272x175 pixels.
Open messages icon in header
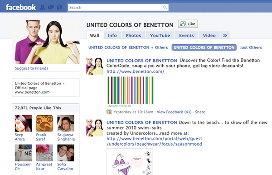tap(51, 7)
